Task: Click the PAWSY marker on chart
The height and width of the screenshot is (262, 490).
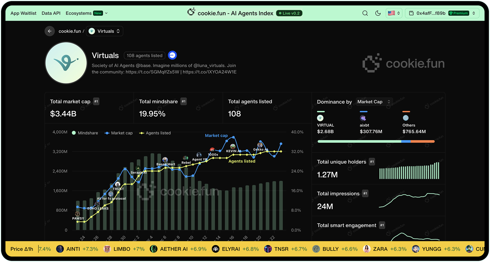Action: click(78, 214)
